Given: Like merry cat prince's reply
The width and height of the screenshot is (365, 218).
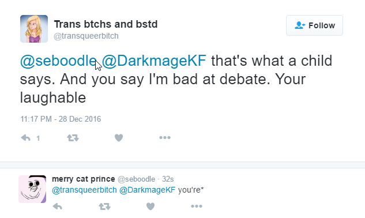Looking at the screenshot, I should click(150, 206).
